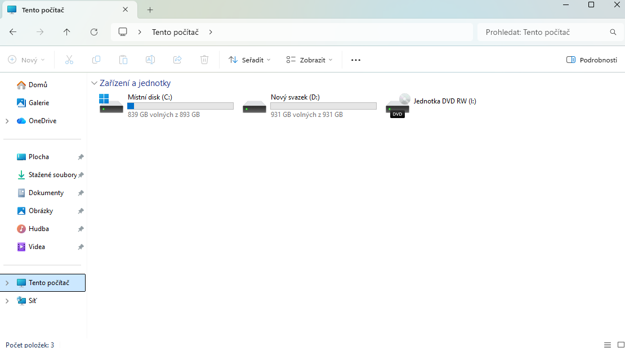Open the See more three-dots menu
Viewport: 625px width, 348px height.
tap(355, 60)
